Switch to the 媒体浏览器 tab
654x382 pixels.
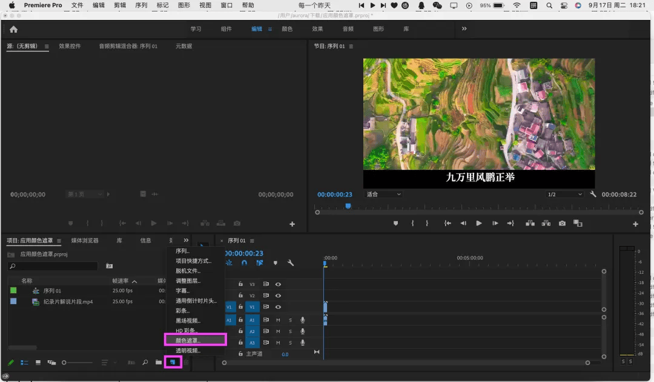85,241
